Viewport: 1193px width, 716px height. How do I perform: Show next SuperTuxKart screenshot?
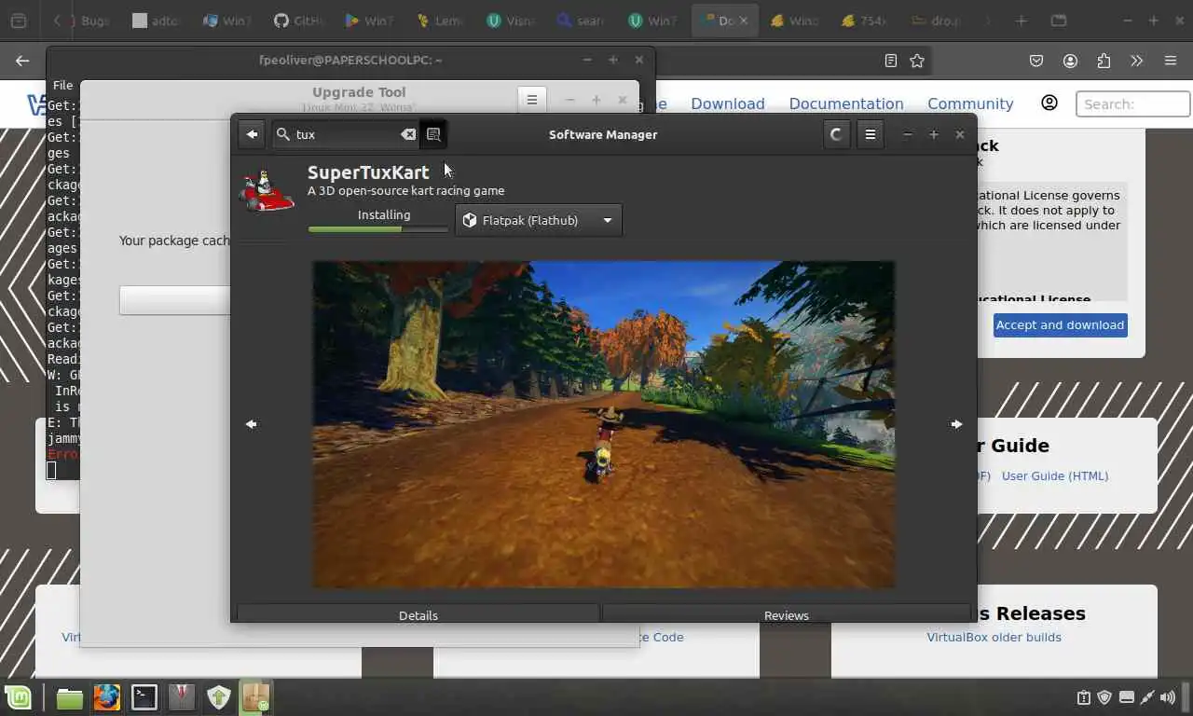tap(956, 424)
